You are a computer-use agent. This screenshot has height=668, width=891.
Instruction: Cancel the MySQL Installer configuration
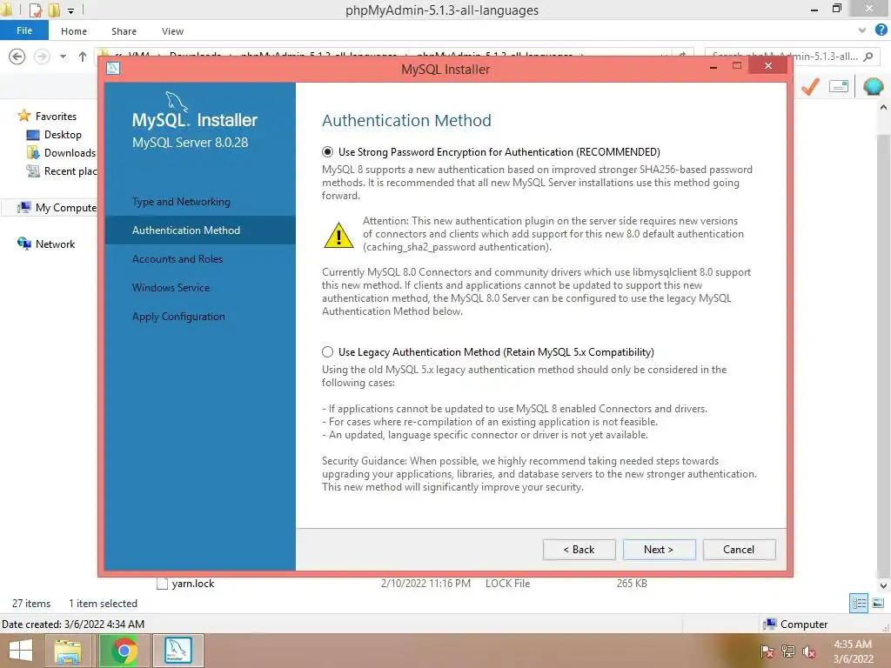[739, 550]
